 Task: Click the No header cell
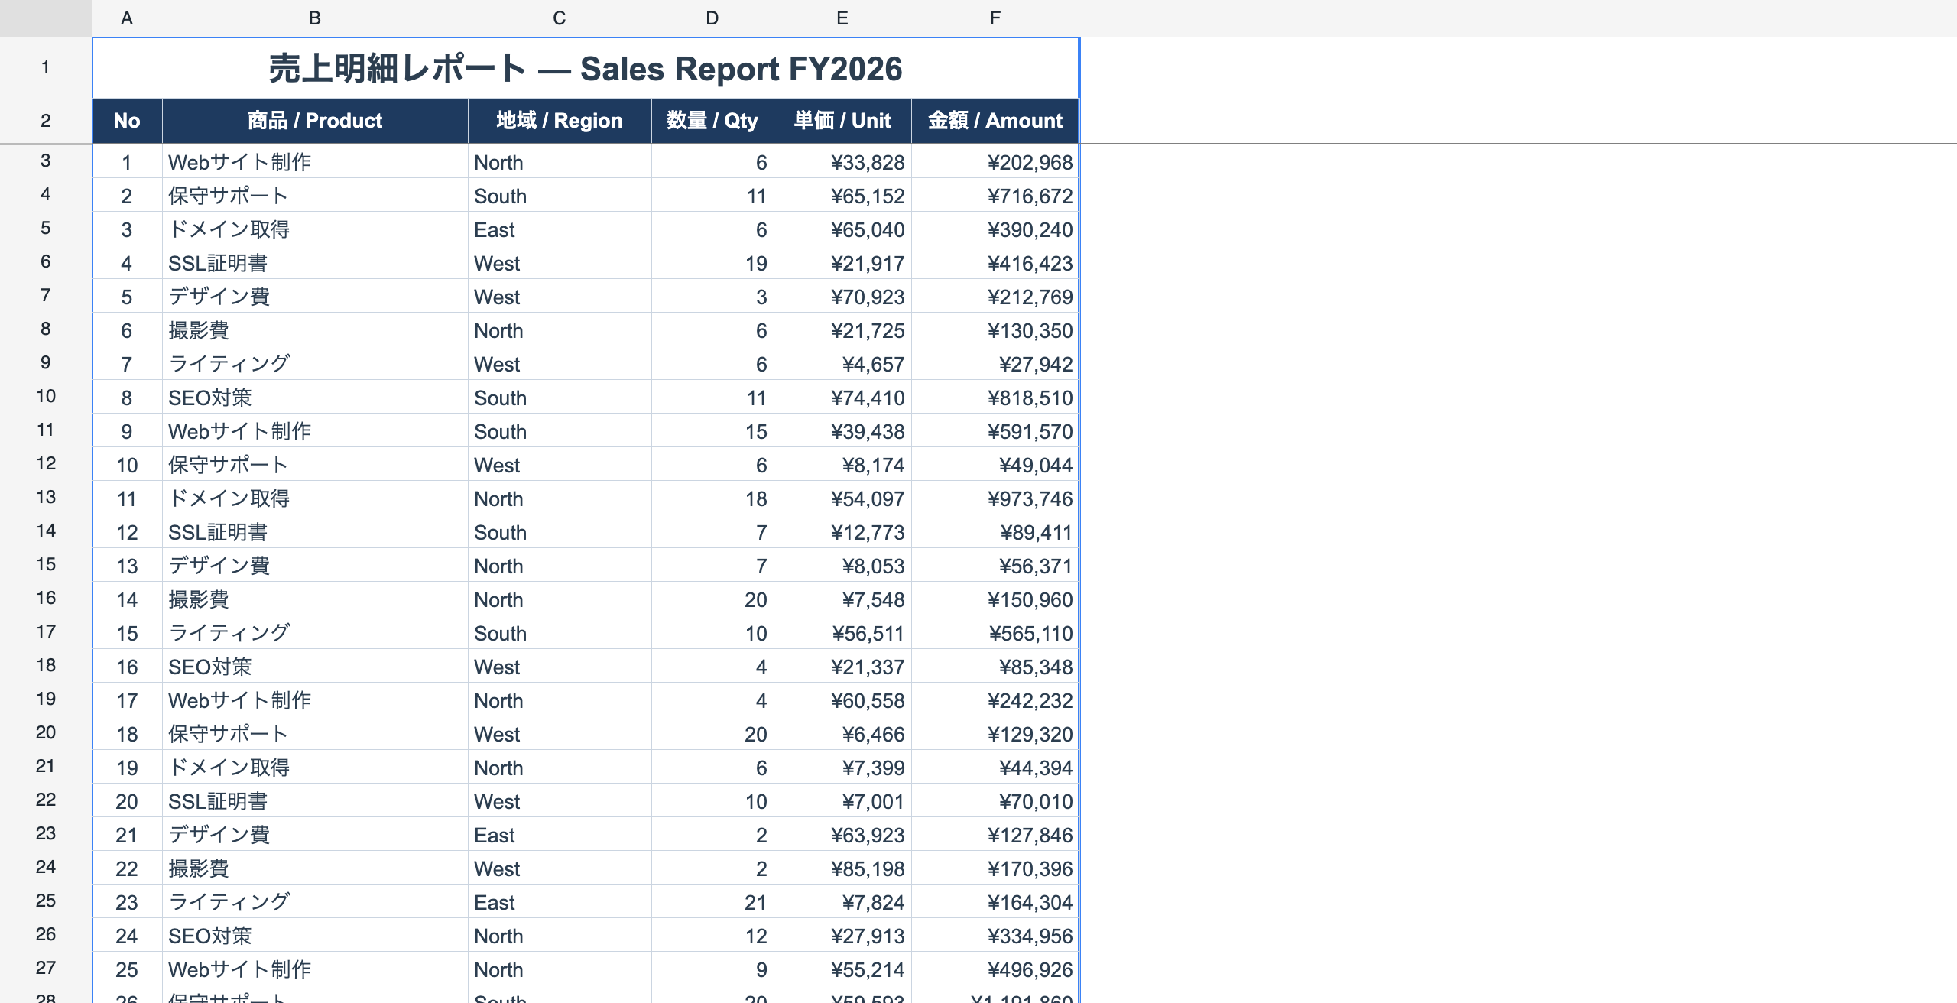pos(127,121)
